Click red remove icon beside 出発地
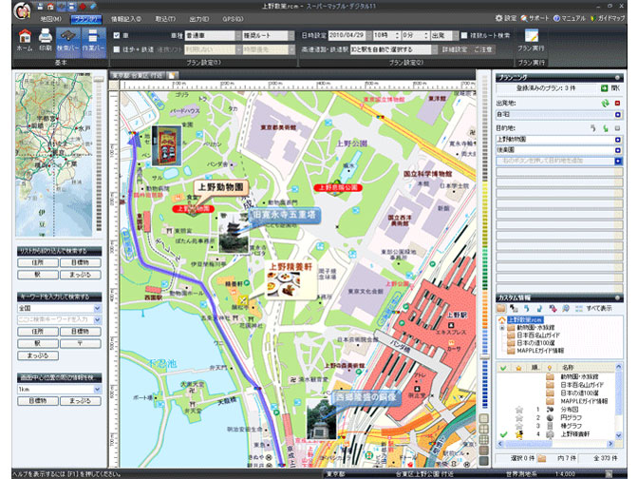Screen dimensions: 638x479 pos(617,104)
